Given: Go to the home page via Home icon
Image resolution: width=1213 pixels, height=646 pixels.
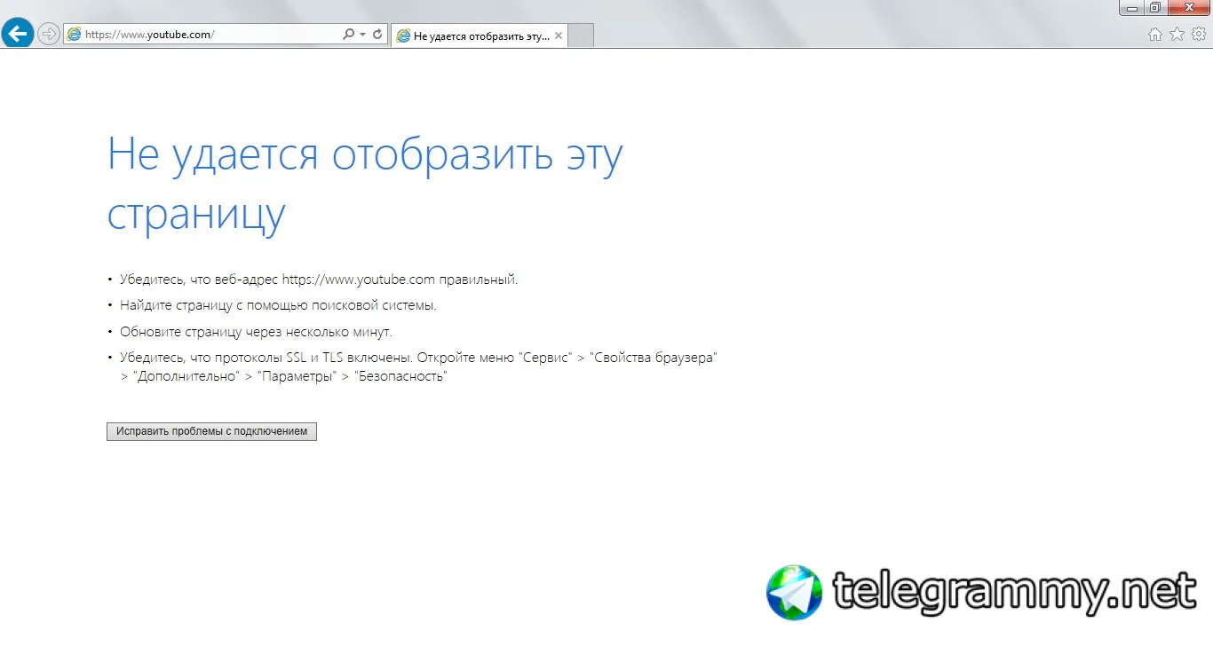Looking at the screenshot, I should [x=1155, y=35].
